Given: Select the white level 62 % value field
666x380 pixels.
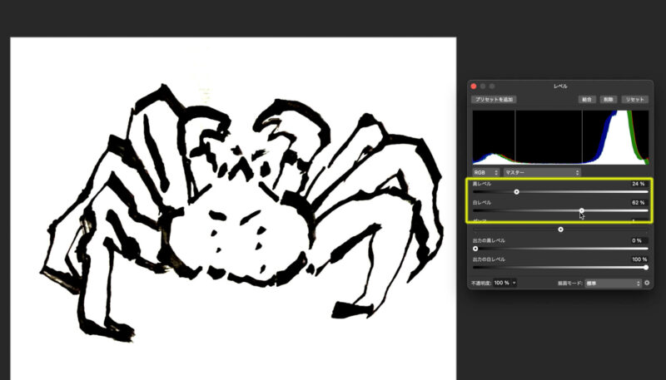Looking at the screenshot, I should [639, 202].
